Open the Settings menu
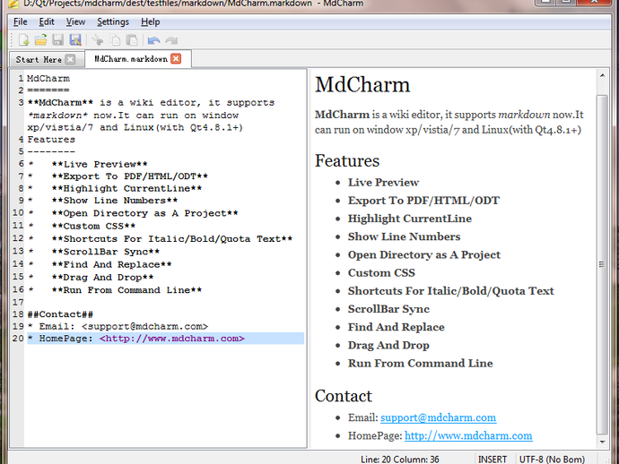Viewport: 619px width, 464px height. (x=113, y=21)
